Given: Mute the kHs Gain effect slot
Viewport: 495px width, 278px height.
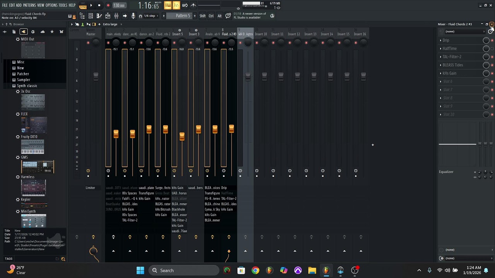Looking at the screenshot, I should click(x=492, y=73).
